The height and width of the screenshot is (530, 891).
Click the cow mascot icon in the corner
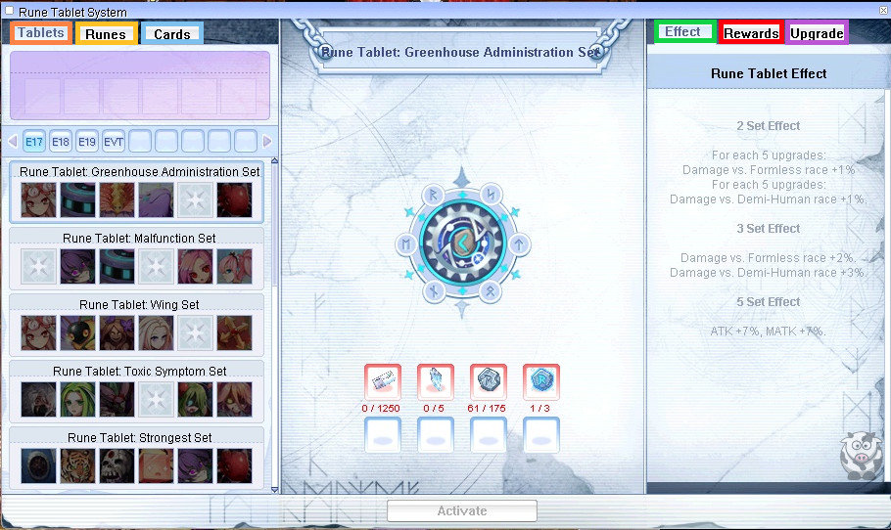pyautogui.click(x=859, y=454)
